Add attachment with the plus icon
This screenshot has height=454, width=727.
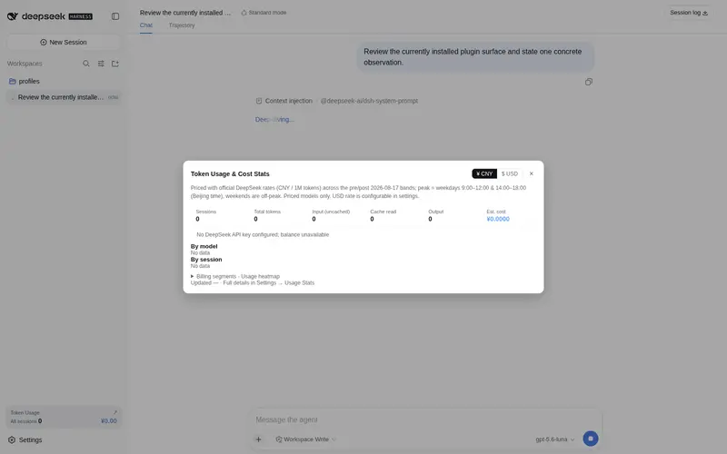[x=259, y=439]
